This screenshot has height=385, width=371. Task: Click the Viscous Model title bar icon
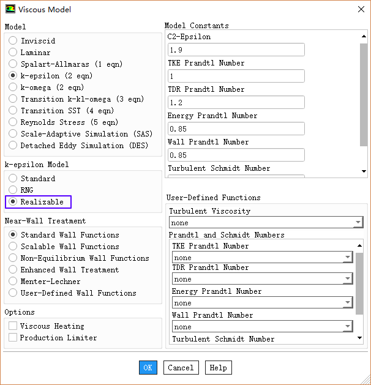click(10, 9)
